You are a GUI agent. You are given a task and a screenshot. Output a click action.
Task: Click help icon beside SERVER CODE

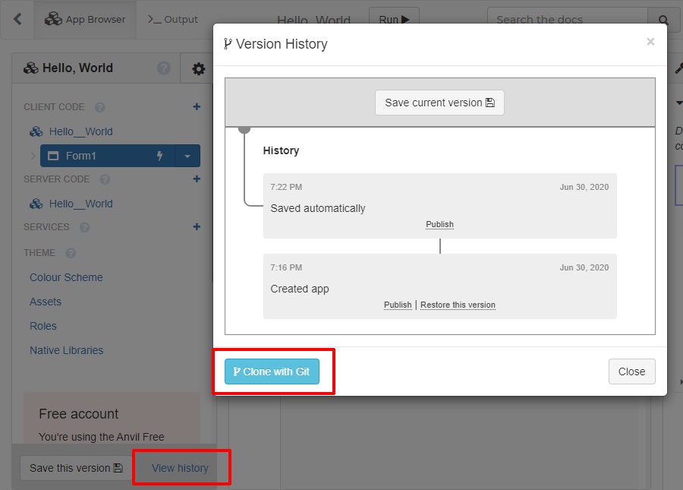coord(105,179)
